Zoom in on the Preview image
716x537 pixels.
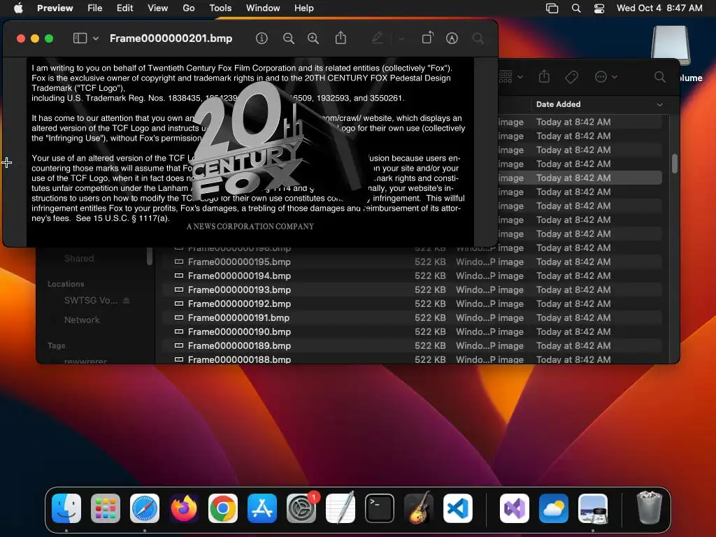[x=313, y=38]
